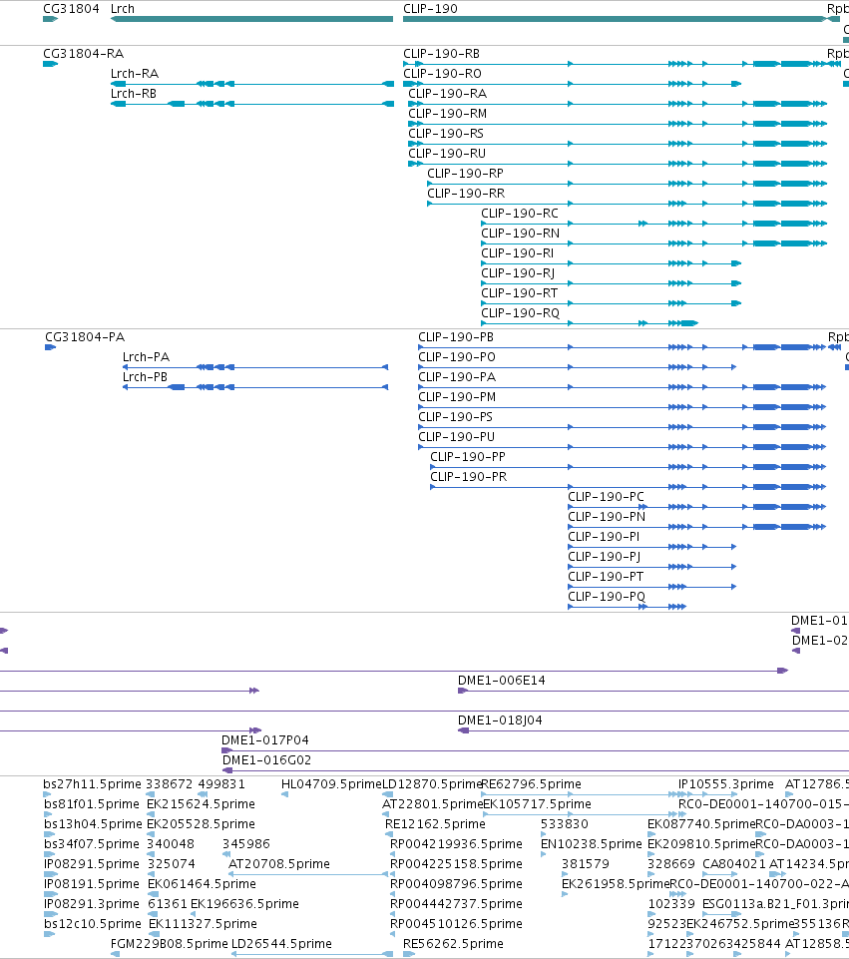Select transcript CLIP-190-RP label
The image size is (849, 959).
[465, 174]
